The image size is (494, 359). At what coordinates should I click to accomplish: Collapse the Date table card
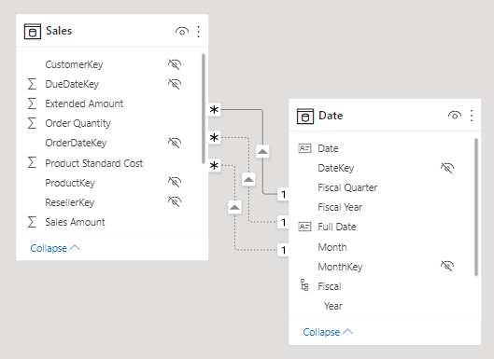328,332
